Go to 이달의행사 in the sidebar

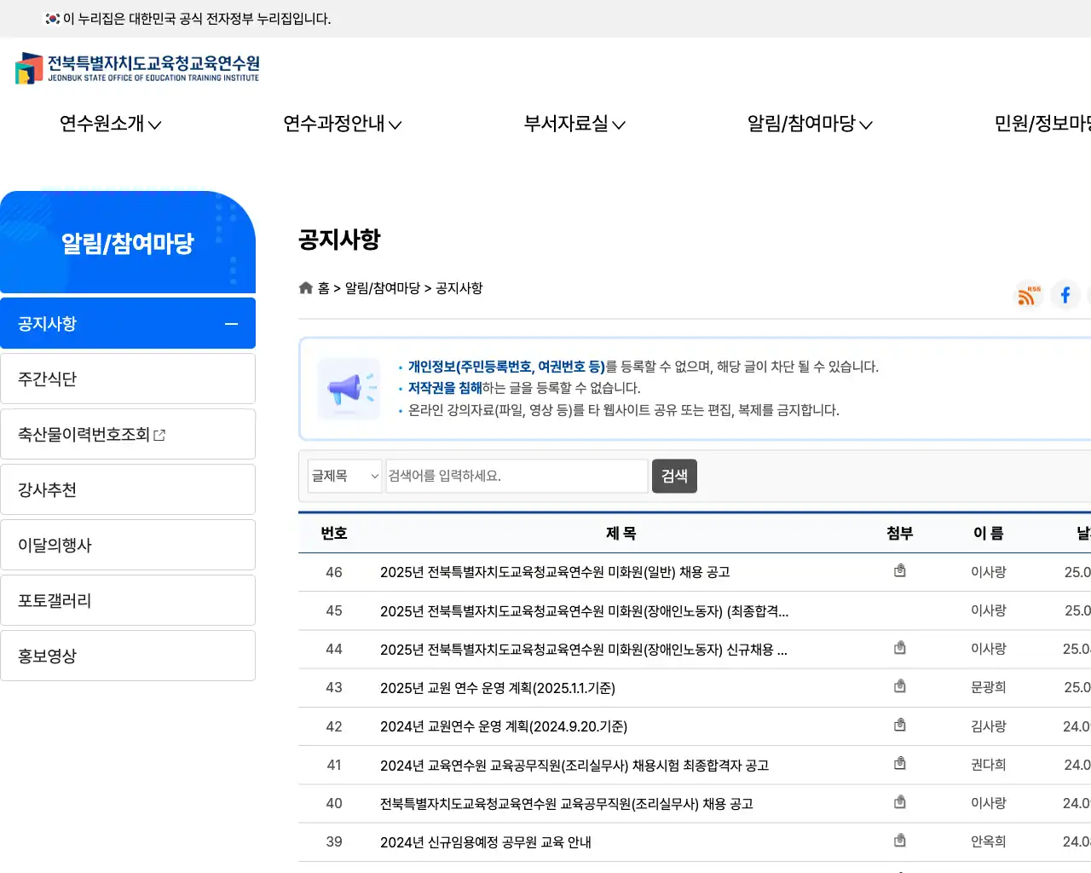[x=128, y=545]
